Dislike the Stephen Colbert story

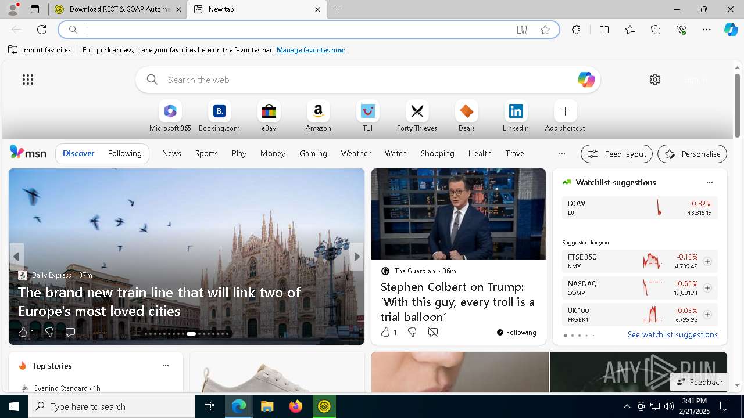[412, 332]
